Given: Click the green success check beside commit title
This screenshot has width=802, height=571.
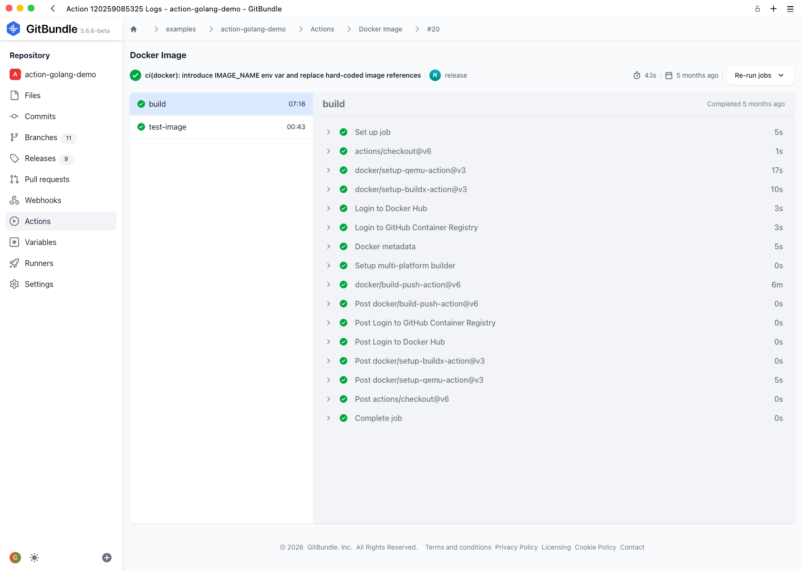Looking at the screenshot, I should (x=135, y=75).
